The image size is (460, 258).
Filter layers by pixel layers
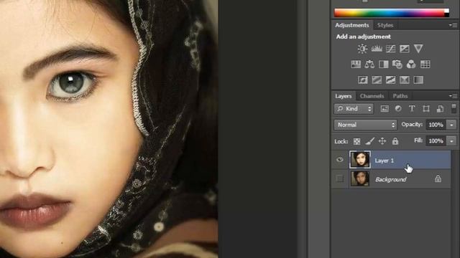(x=385, y=109)
